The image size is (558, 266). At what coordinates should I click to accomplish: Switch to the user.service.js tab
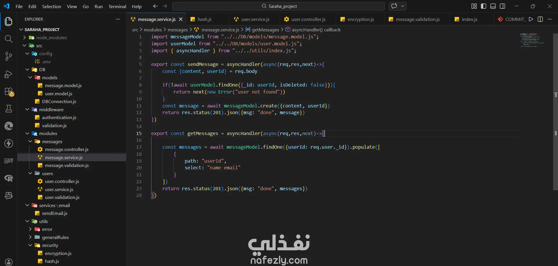click(255, 19)
